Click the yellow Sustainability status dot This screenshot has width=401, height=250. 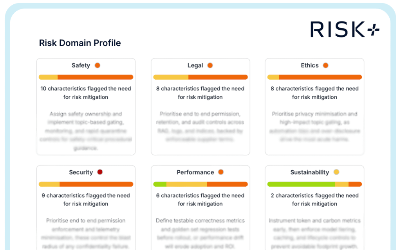coord(336,172)
